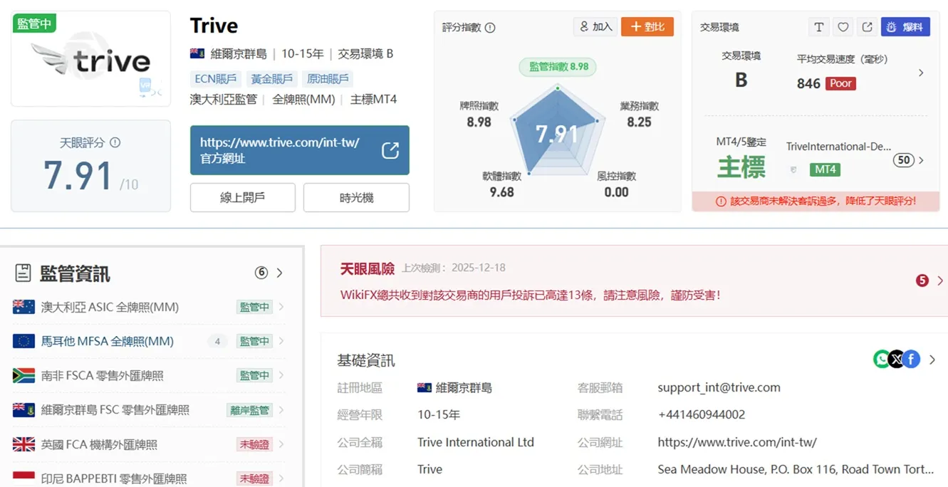Expand the FSC 離岸監管 row chevron
948x487 pixels.
pyautogui.click(x=281, y=410)
